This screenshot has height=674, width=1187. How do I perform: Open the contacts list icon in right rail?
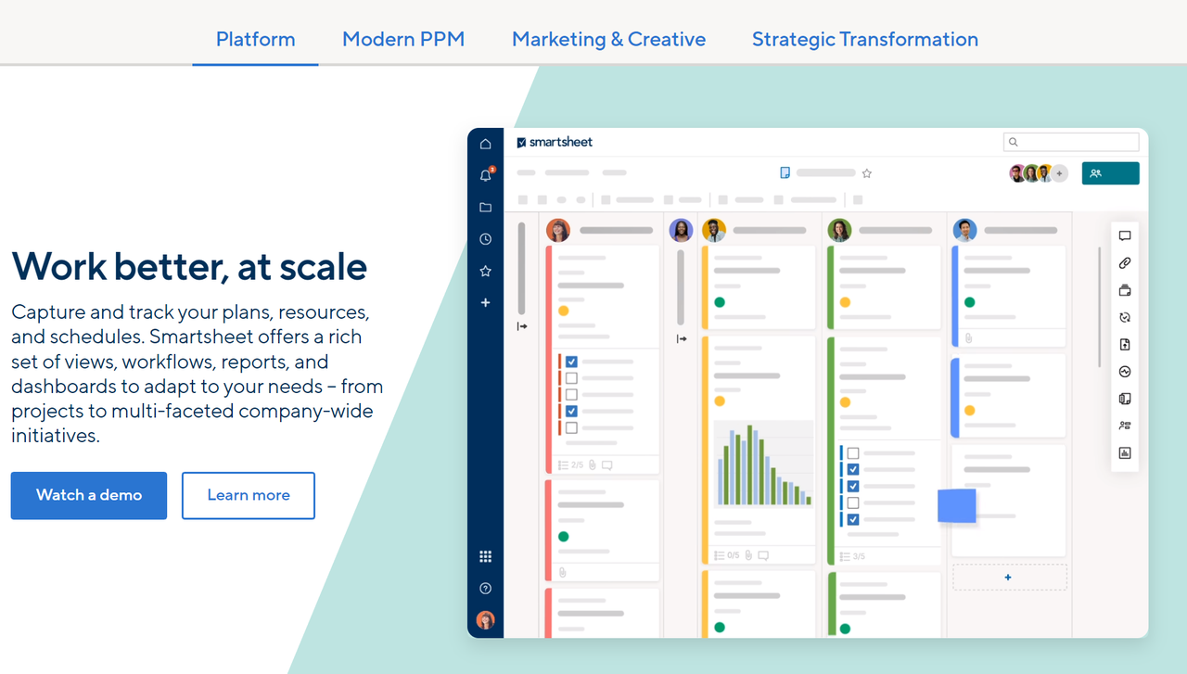(x=1125, y=426)
